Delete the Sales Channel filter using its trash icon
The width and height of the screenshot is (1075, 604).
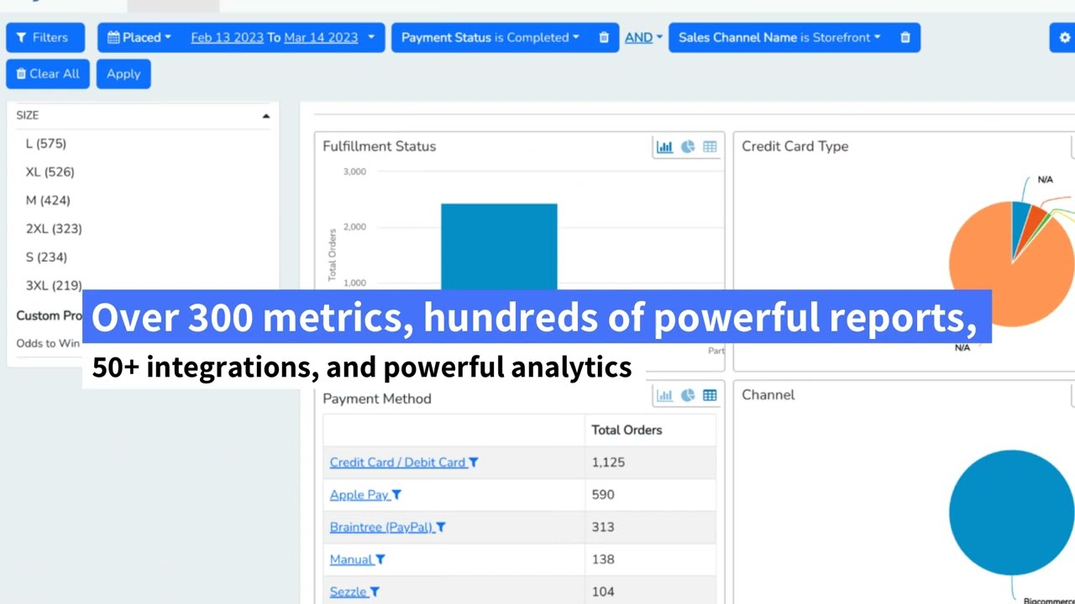click(905, 37)
